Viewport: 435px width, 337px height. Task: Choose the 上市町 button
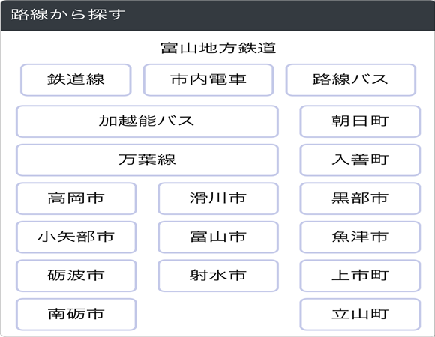pos(360,276)
